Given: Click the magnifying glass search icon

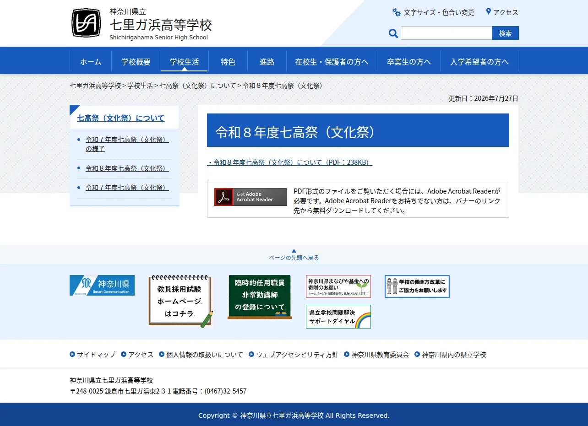Looking at the screenshot, I should pos(393,33).
